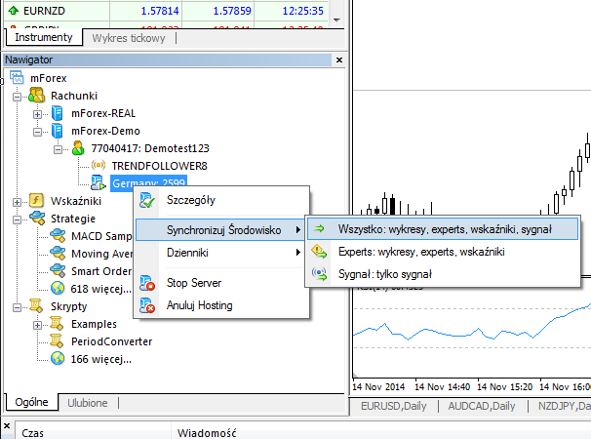This screenshot has height=439, width=591.
Task: Select the Germany: 2599 hosting row
Action: pyautogui.click(x=148, y=183)
